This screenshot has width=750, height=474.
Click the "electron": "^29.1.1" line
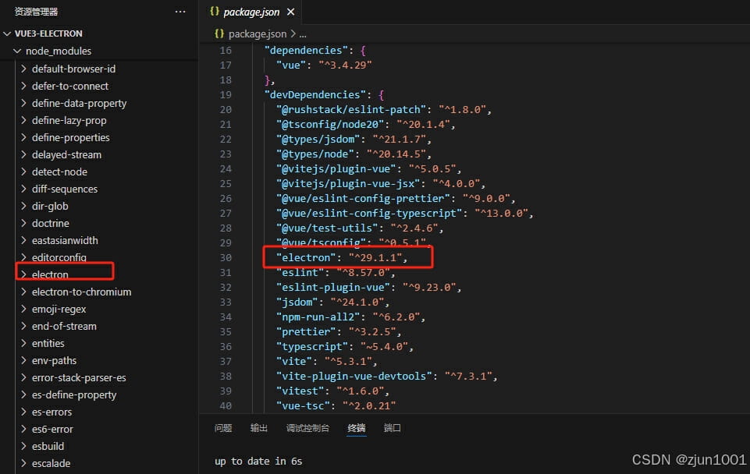(342, 257)
